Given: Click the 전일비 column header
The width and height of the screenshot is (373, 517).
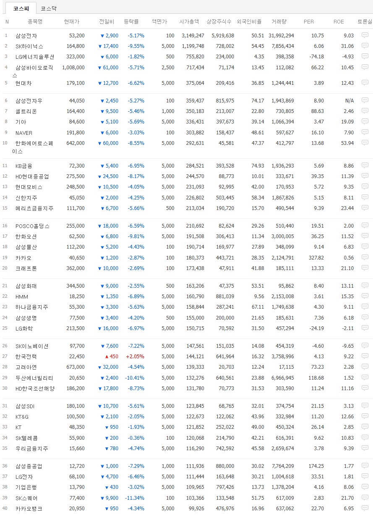Looking at the screenshot, I should tap(106, 21).
